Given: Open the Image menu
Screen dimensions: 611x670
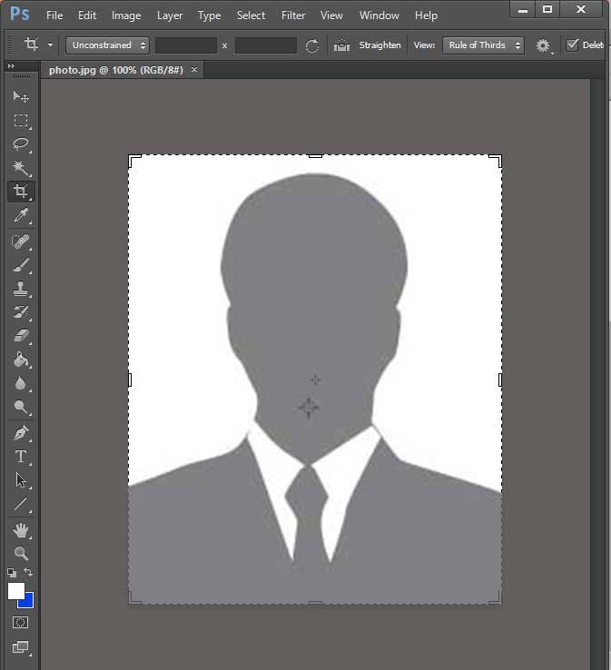Looking at the screenshot, I should point(126,15).
